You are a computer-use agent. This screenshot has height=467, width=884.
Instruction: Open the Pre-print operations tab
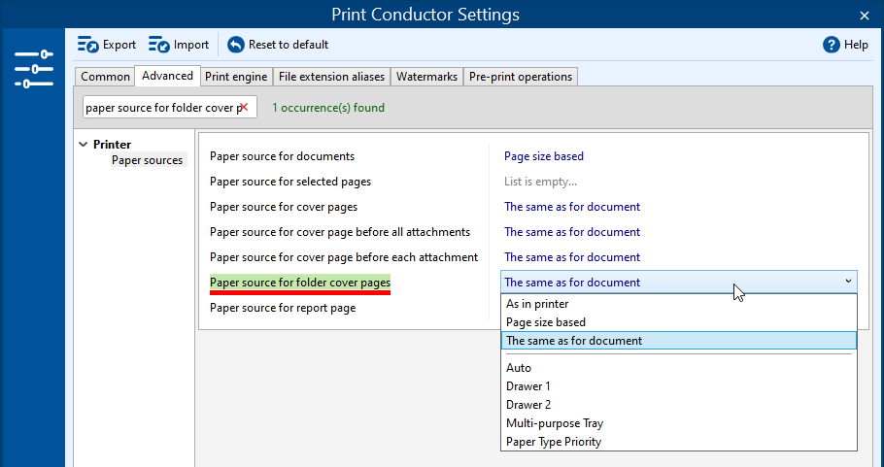coord(521,77)
